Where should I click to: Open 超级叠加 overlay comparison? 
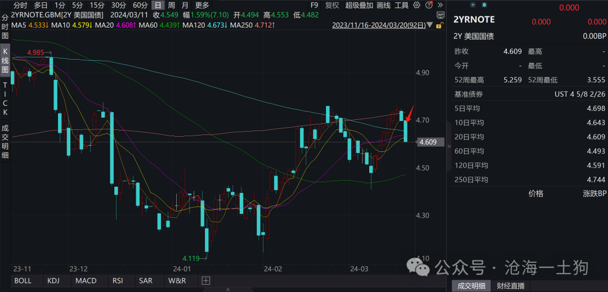359,6
